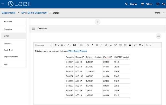
Task: Apply subscript formatting
Action: pos(111,45)
